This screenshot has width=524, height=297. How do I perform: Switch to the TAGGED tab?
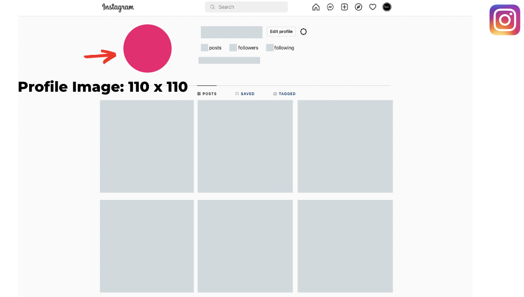pos(284,94)
